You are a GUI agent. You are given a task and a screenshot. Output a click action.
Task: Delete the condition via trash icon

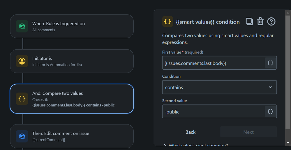[260, 21]
